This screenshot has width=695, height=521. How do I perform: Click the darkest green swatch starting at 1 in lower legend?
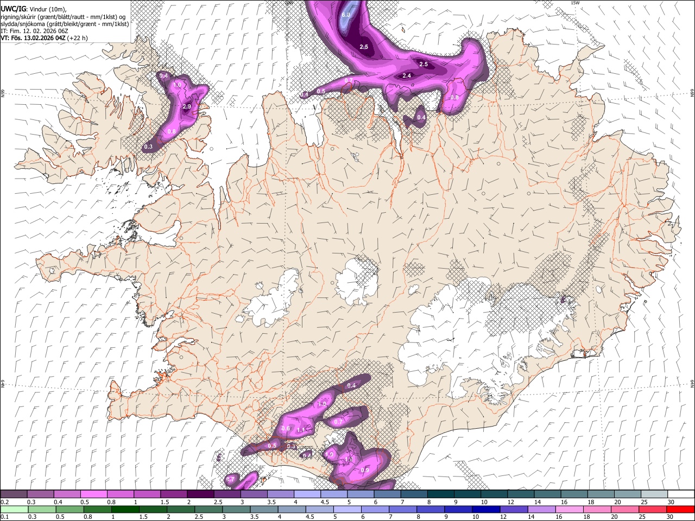pos(125,509)
